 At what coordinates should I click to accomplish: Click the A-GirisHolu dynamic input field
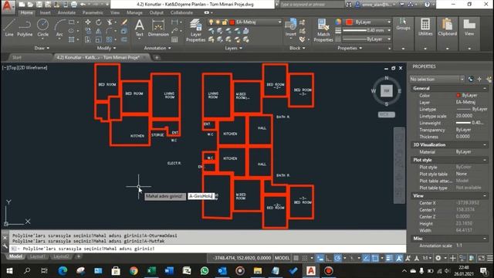coord(201,196)
